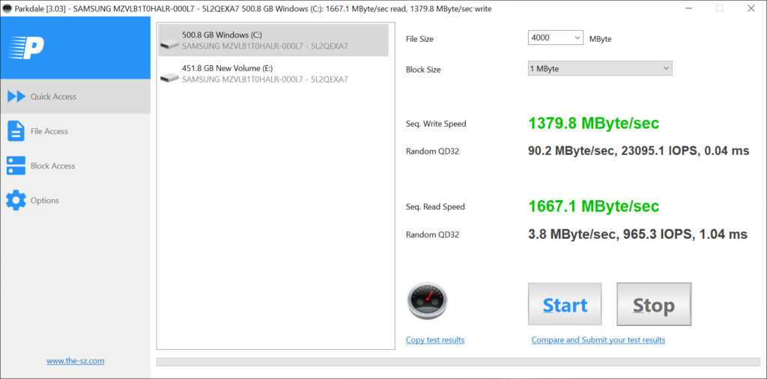The image size is (767, 379).
Task: Click the drive icon next to Windows (C:)
Action: 170,44
